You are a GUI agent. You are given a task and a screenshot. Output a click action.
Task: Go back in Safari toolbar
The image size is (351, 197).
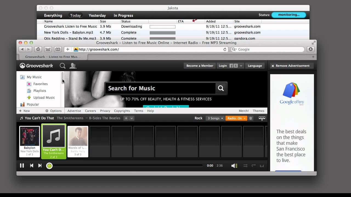[22, 49]
